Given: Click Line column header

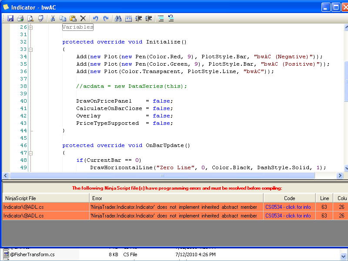Looking at the screenshot, I should 324,198.
